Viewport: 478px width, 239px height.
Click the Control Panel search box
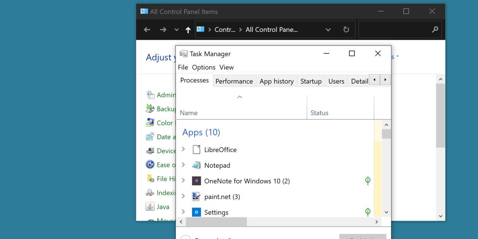pyautogui.click(x=394, y=29)
